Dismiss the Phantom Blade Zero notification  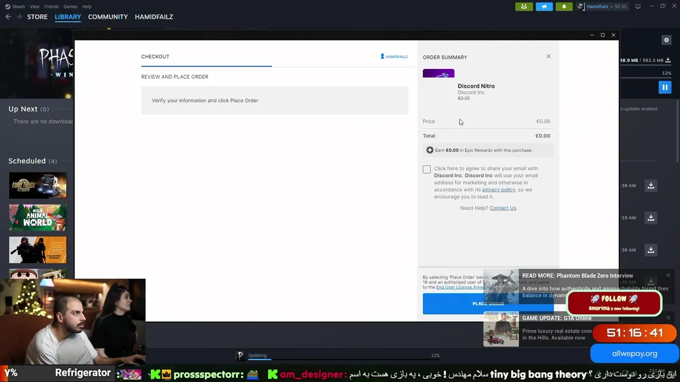[668, 275]
